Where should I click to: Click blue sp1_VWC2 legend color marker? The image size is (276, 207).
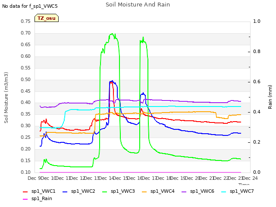(x=65, y=191)
